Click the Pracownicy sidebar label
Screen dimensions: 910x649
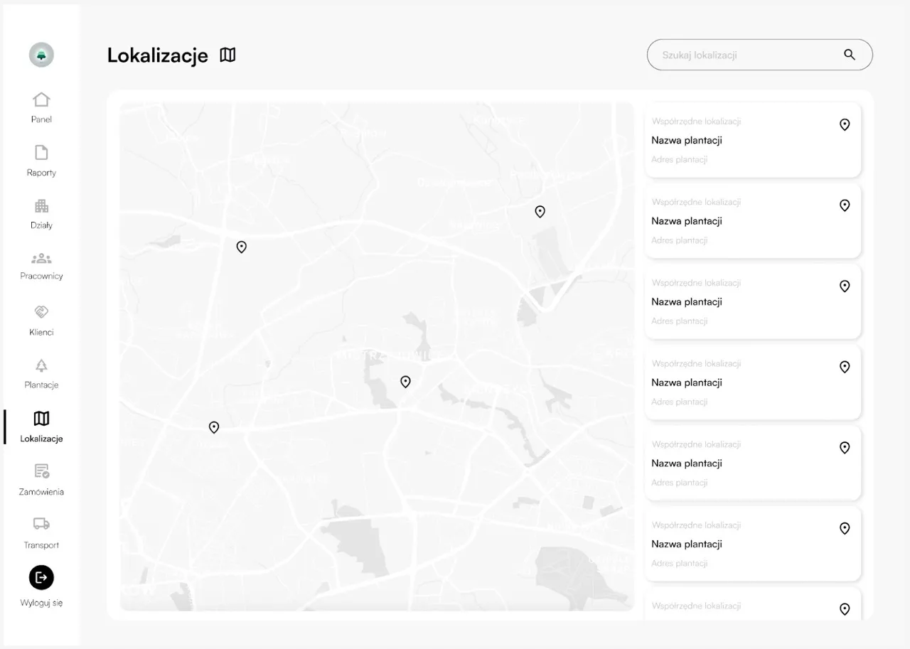41,276
